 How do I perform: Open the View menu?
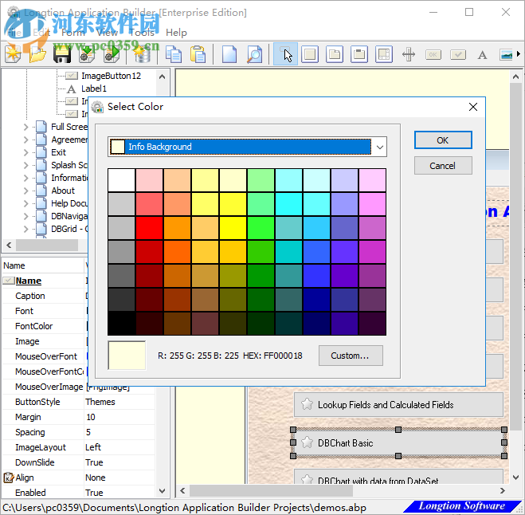107,33
